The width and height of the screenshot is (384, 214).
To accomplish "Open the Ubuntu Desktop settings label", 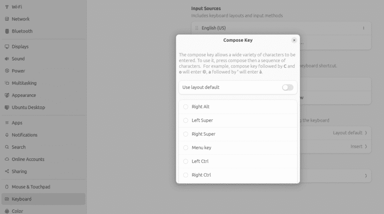I will [x=28, y=107].
